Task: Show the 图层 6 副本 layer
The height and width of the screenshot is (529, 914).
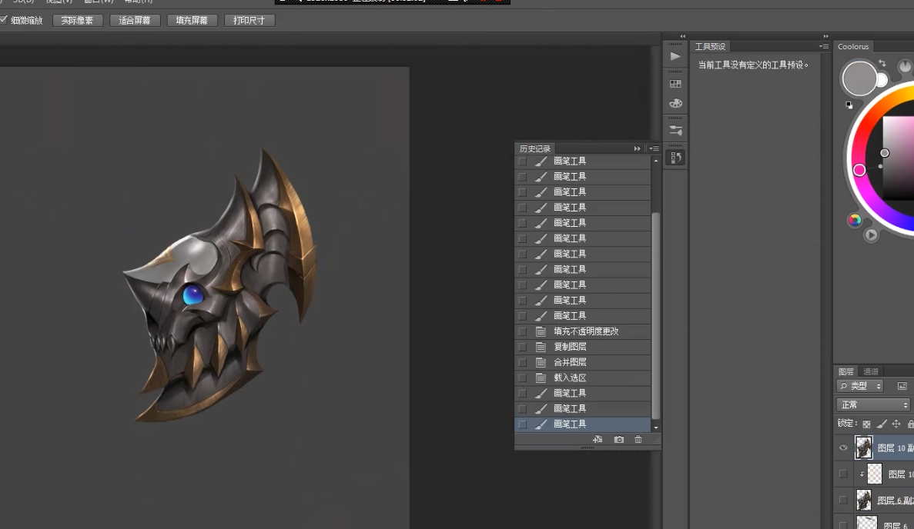Action: [843, 500]
